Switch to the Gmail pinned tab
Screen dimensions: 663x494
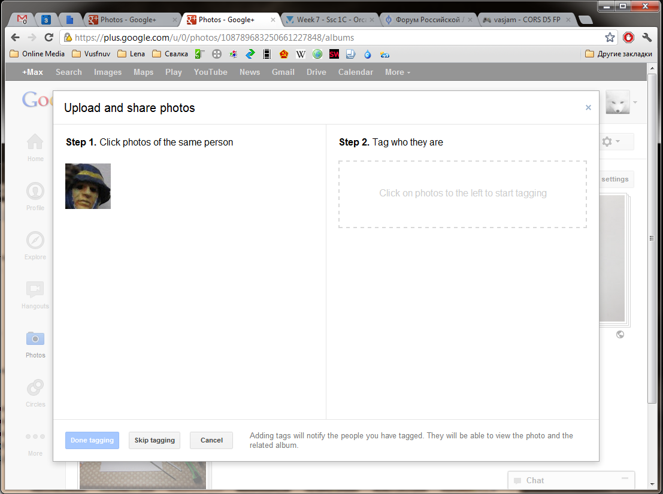click(x=22, y=20)
